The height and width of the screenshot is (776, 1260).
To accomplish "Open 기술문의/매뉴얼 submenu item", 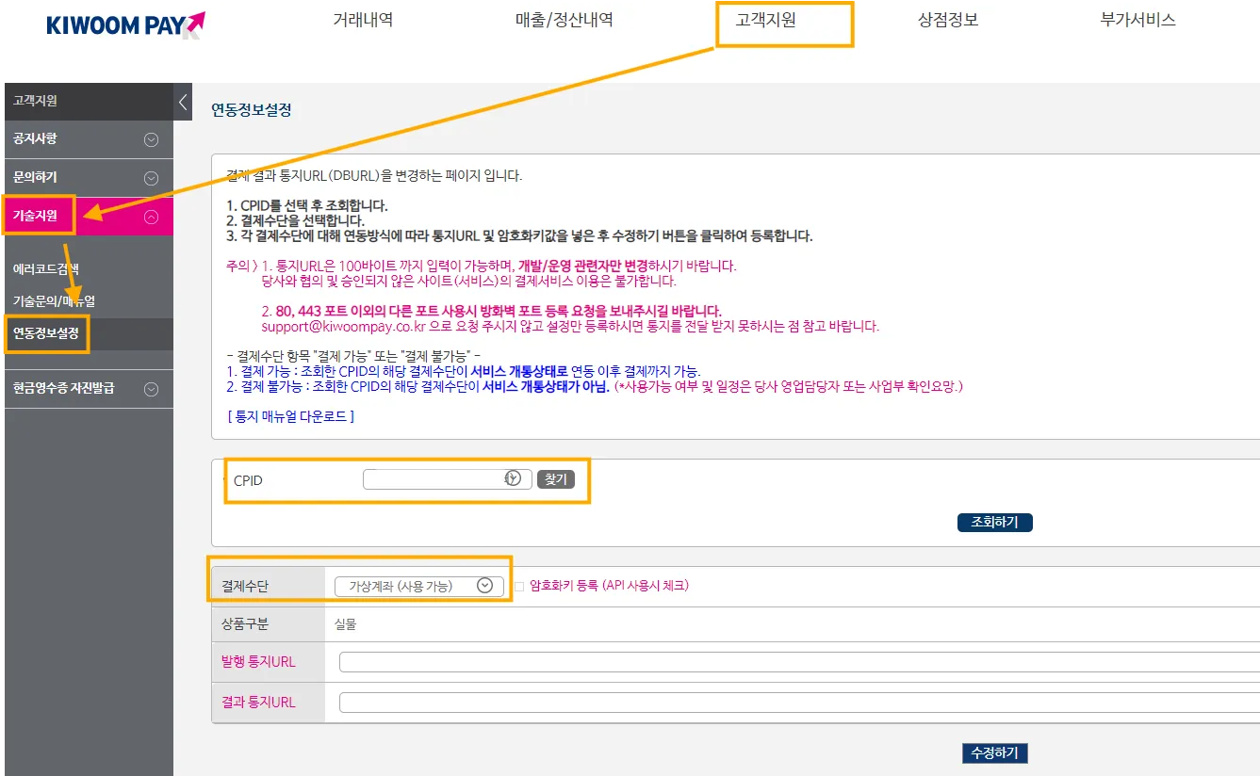I will [54, 301].
